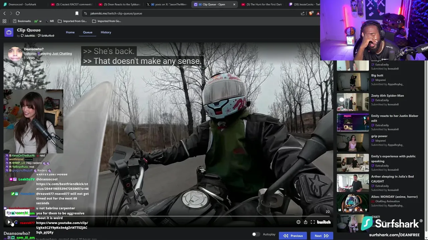This screenshot has width=428, height=240.
Task: Skip to the Next clip
Action: pyautogui.click(x=322, y=236)
